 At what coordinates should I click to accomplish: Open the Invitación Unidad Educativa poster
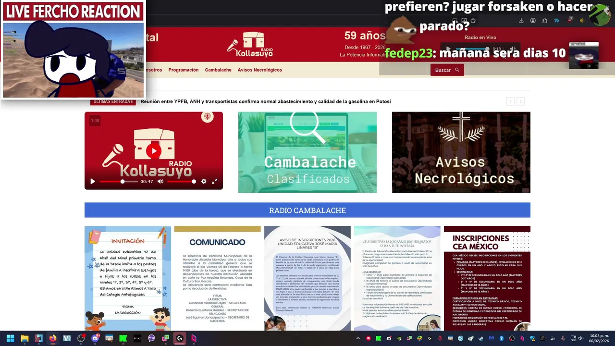click(x=128, y=278)
